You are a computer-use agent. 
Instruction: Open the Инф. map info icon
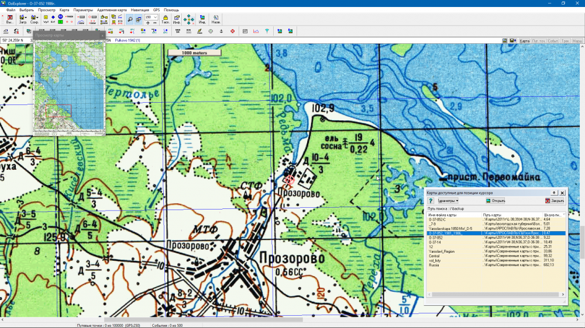(x=176, y=19)
